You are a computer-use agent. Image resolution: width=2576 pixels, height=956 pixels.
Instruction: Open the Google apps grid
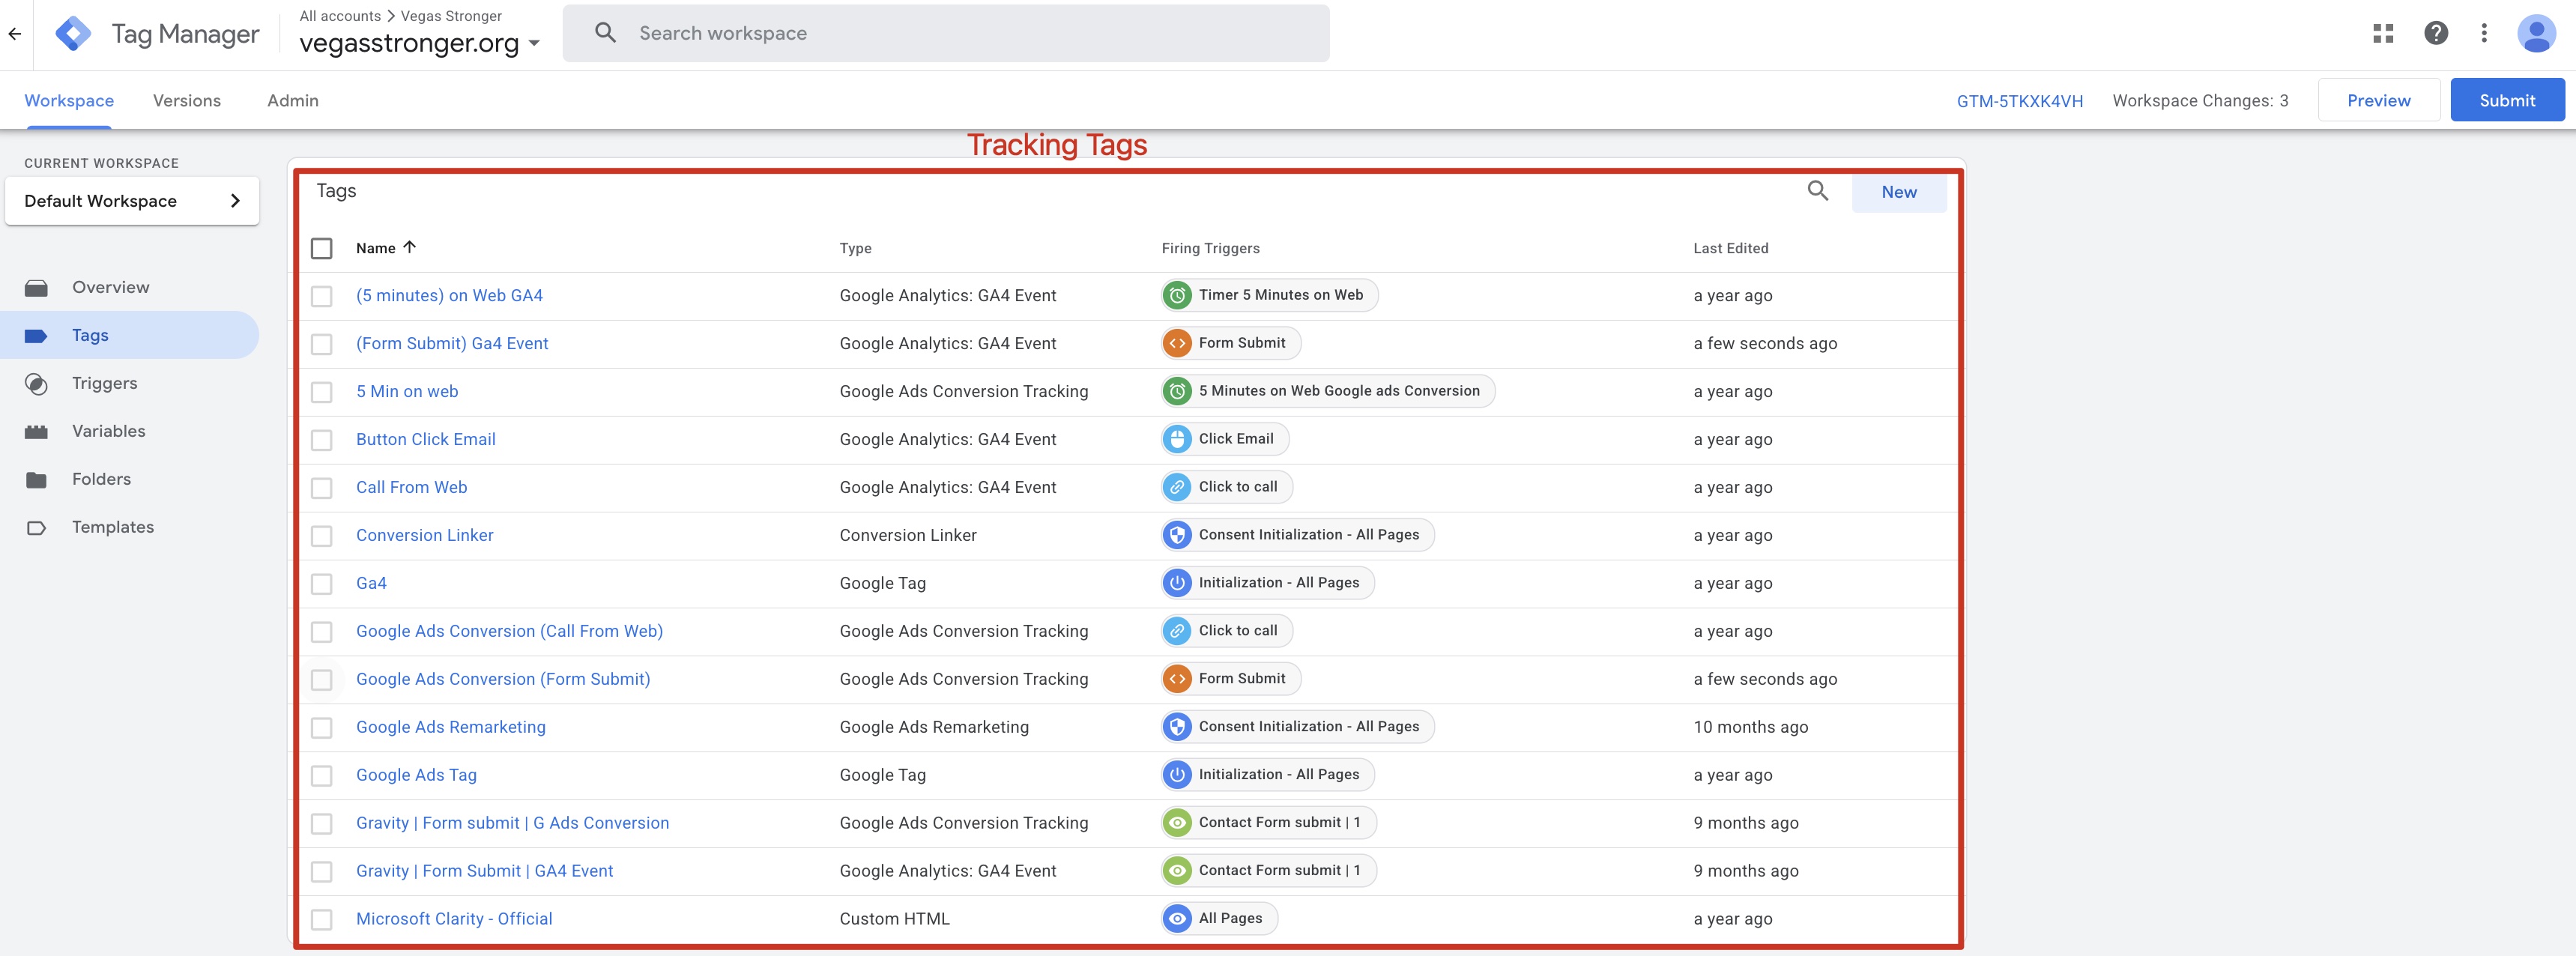pyautogui.click(x=2383, y=34)
